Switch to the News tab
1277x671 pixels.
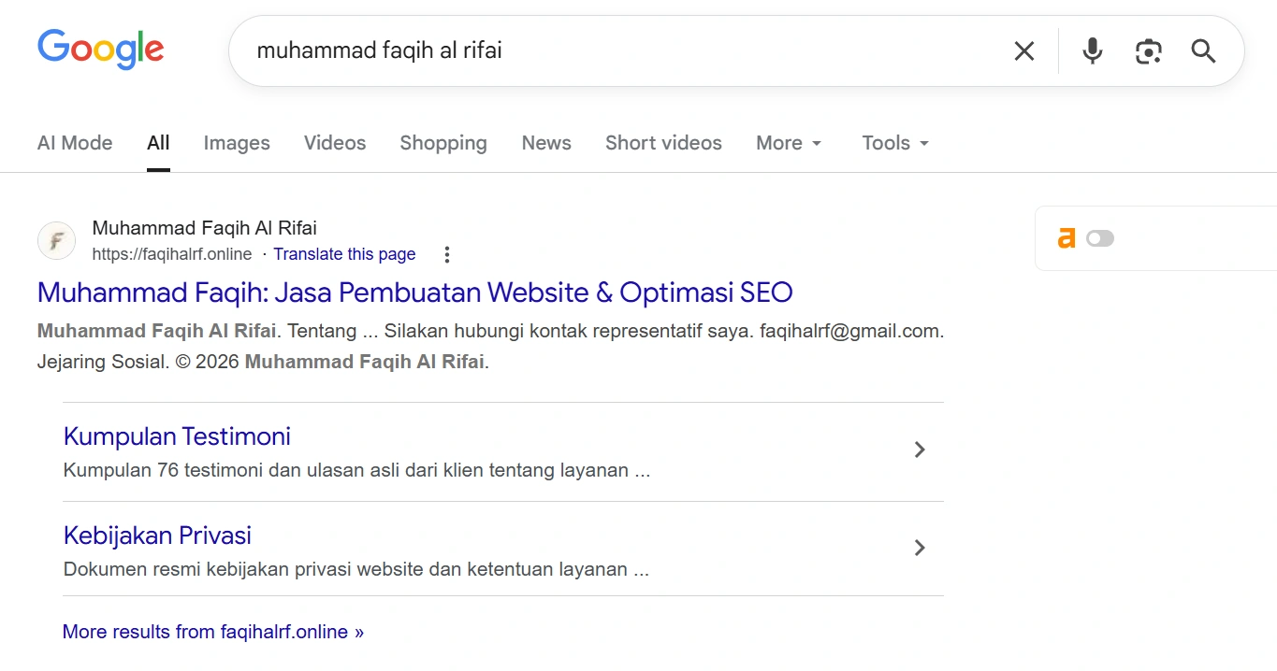tap(546, 143)
